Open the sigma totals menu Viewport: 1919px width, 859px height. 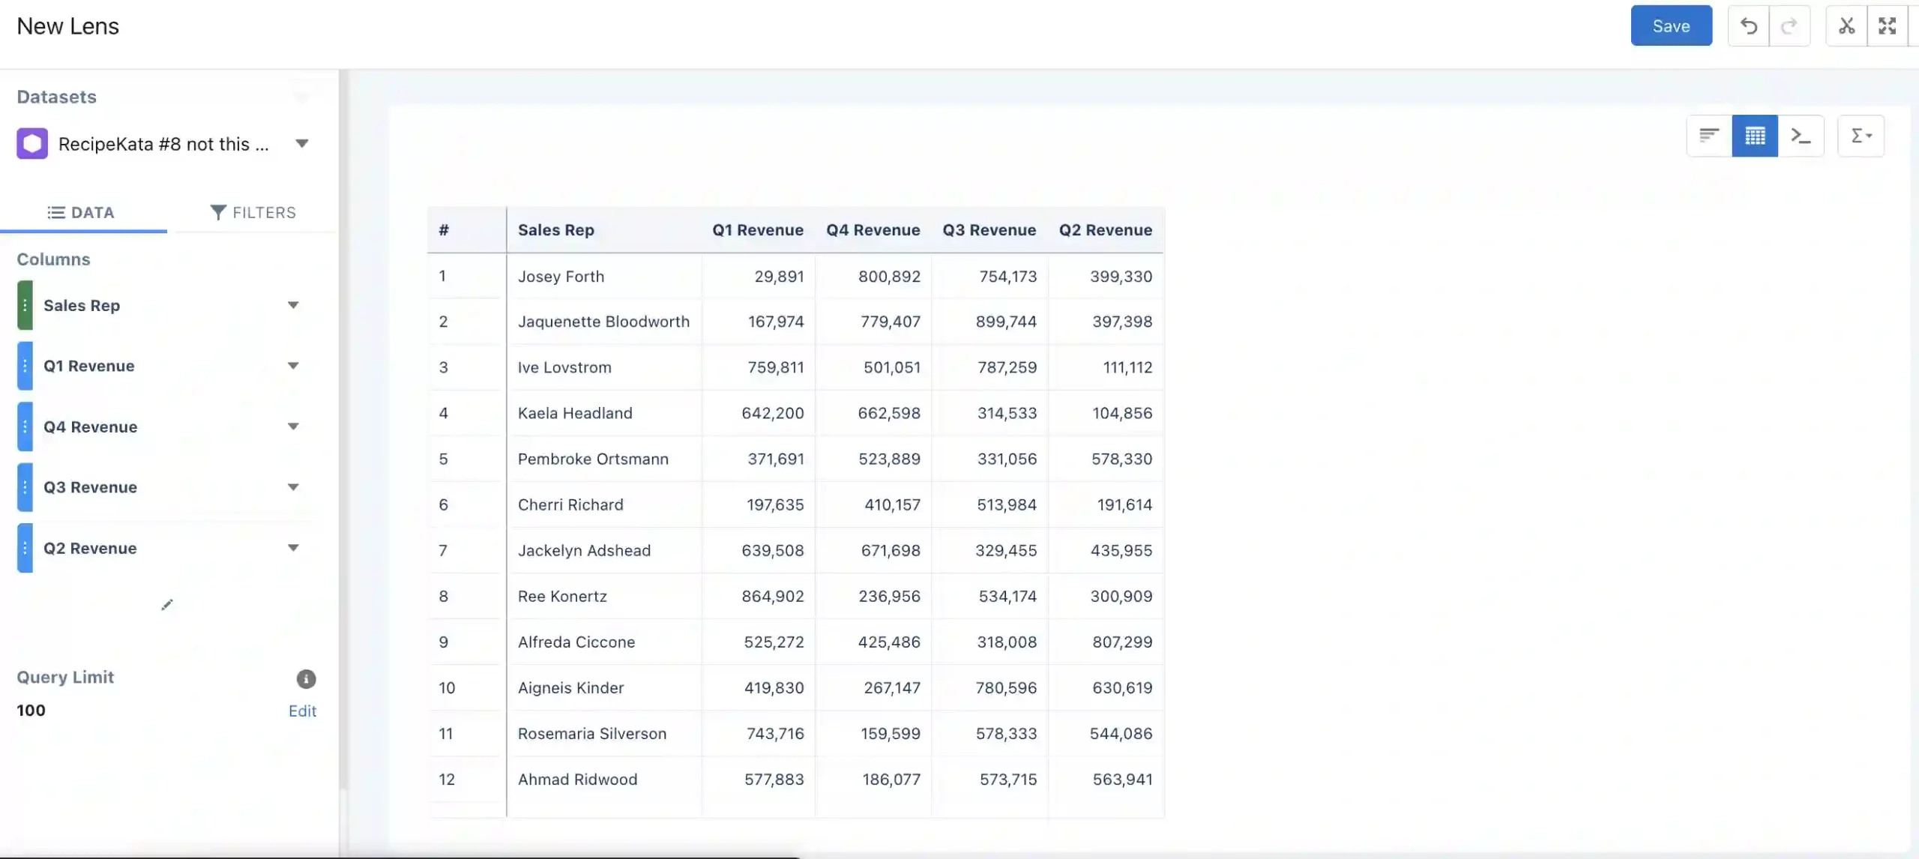point(1861,136)
